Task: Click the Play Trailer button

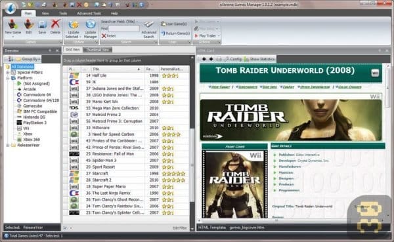Action: tap(206, 36)
